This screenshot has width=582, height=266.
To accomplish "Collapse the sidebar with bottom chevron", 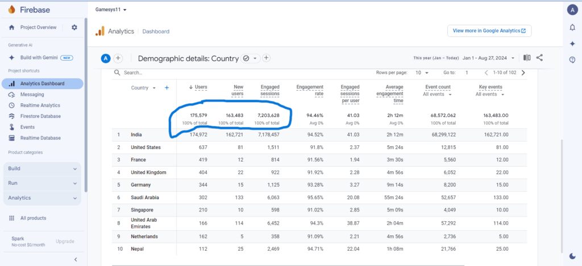I will (x=76, y=259).
